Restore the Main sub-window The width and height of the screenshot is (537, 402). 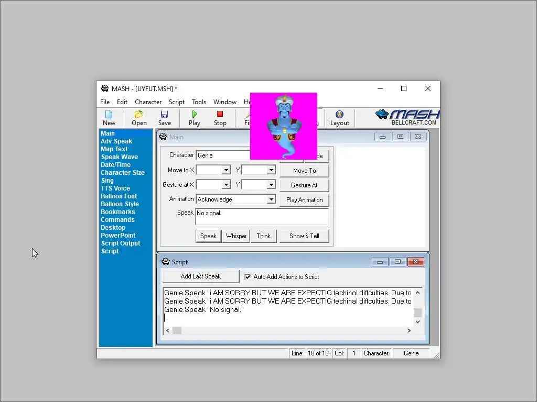click(x=400, y=137)
